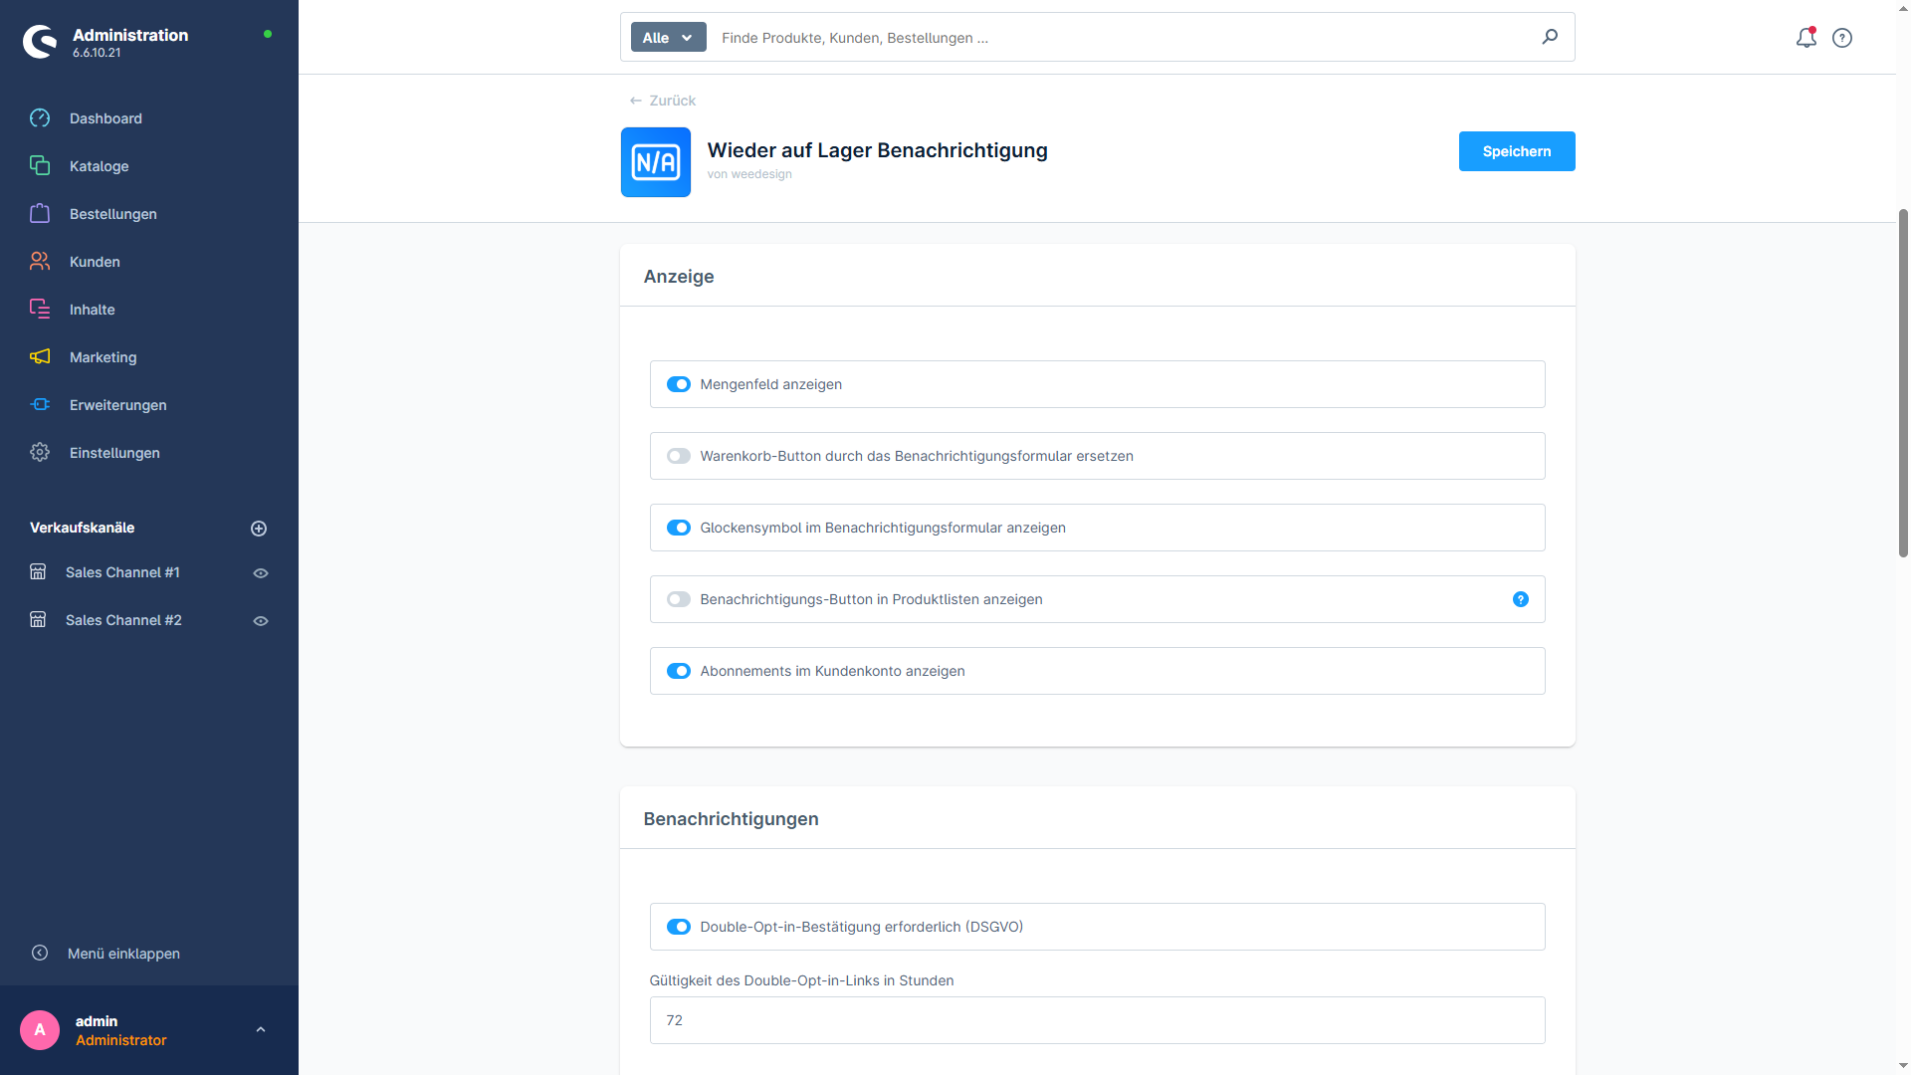Open the help question mark icon
Viewport: 1911px width, 1075px height.
coord(1842,38)
